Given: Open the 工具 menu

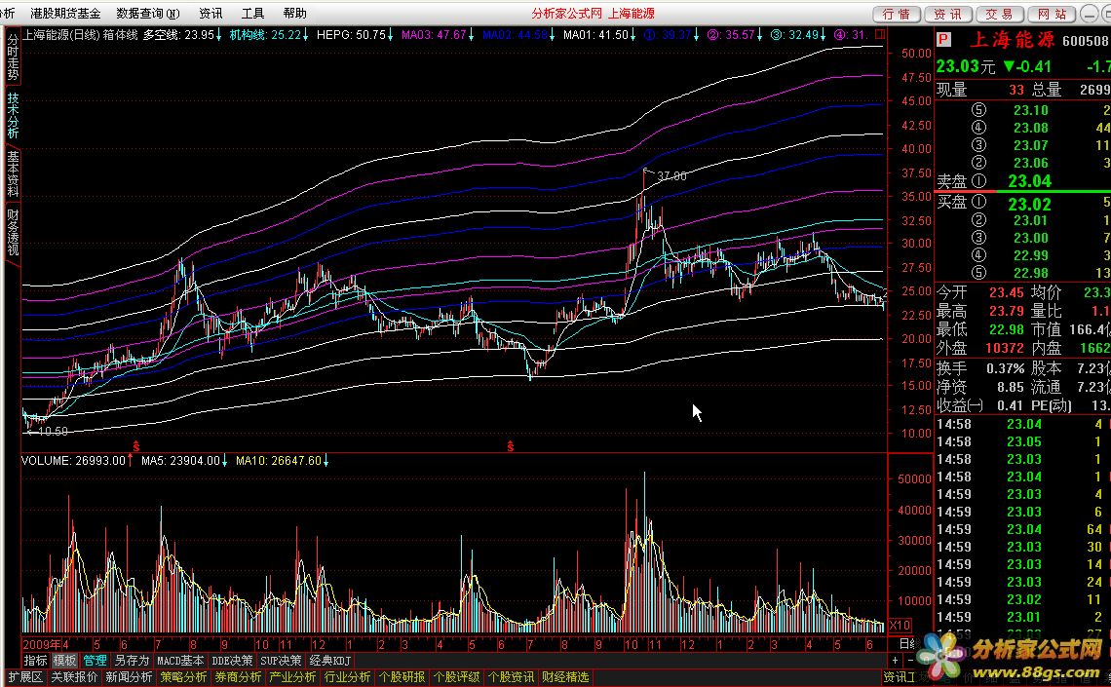Looking at the screenshot, I should pos(252,14).
